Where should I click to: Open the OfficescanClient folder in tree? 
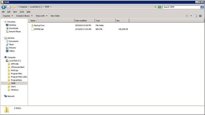tap(18, 67)
